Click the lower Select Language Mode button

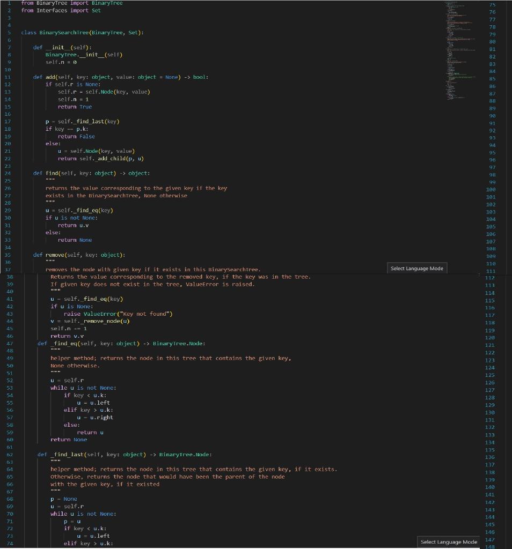click(x=448, y=542)
